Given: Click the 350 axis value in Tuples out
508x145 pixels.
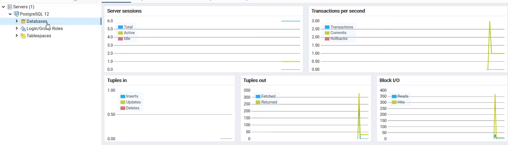Looking at the screenshot, I should coord(247,90).
